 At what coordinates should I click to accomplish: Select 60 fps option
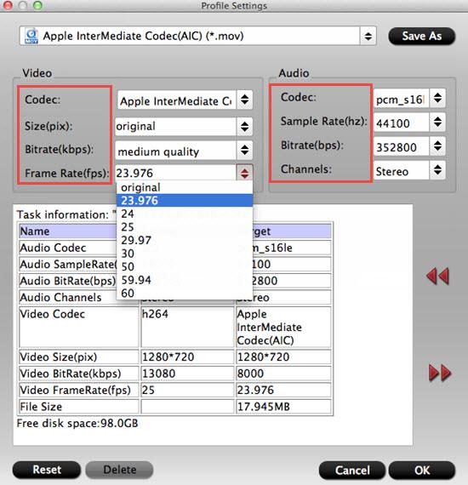point(185,294)
